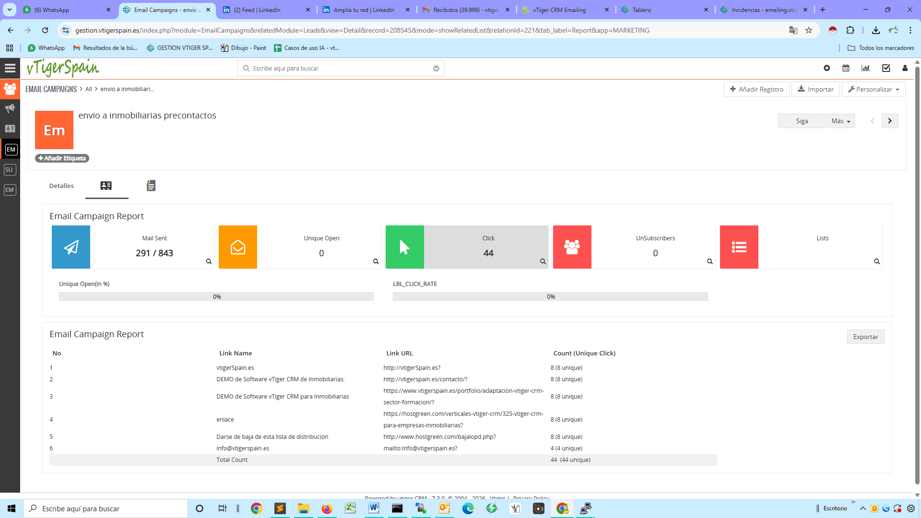921x518 pixels.
Task: Click the Unique Open percentage progress bar
Action: (216, 296)
